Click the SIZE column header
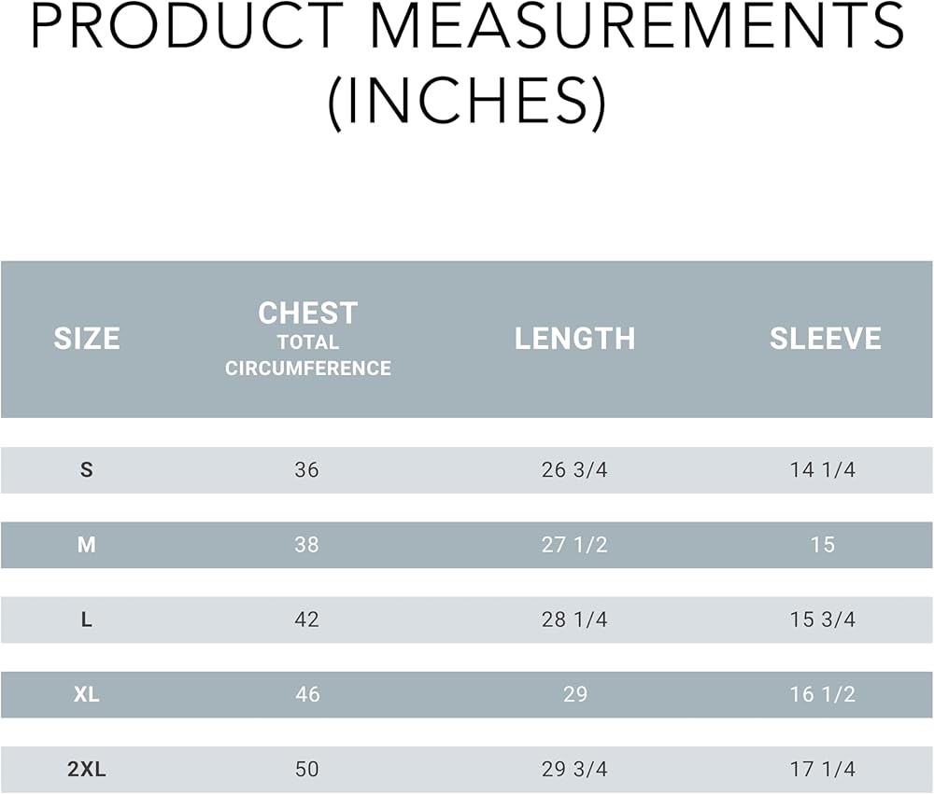934x794 pixels. [87, 338]
